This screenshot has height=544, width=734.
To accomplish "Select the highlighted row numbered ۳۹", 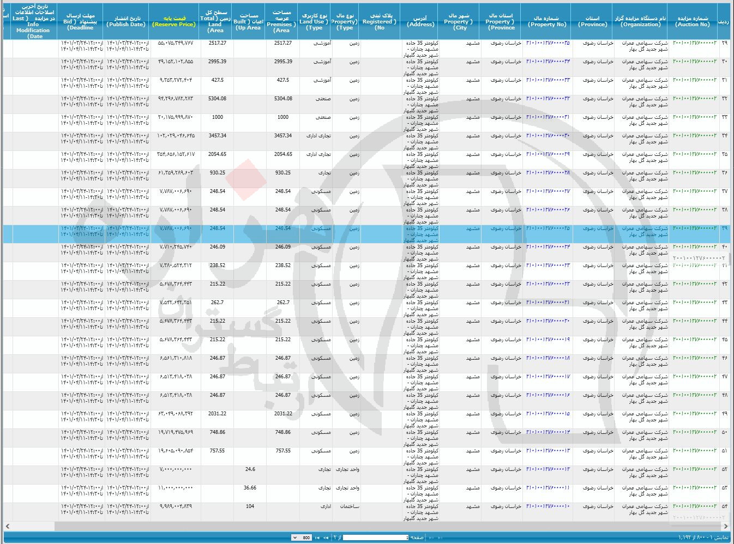I will [366, 234].
